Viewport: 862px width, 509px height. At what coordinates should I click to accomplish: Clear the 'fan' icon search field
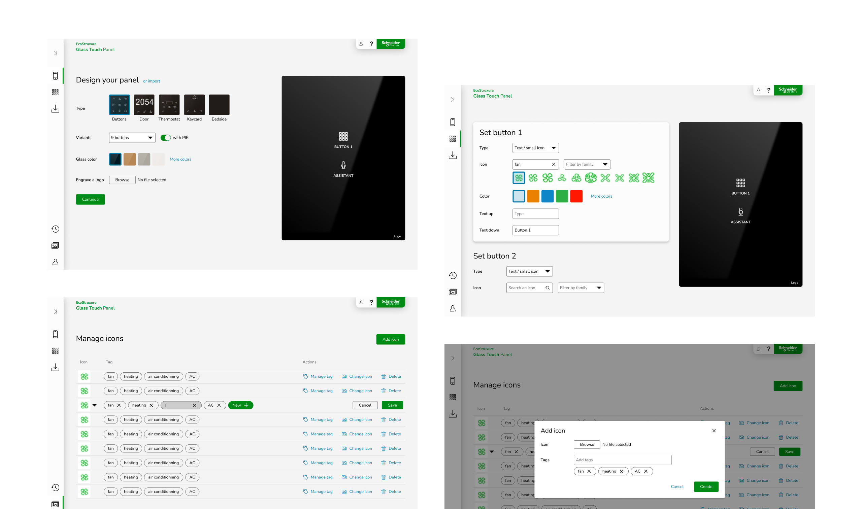pyautogui.click(x=553, y=164)
